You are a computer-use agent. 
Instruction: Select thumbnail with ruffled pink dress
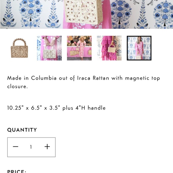coord(109,48)
